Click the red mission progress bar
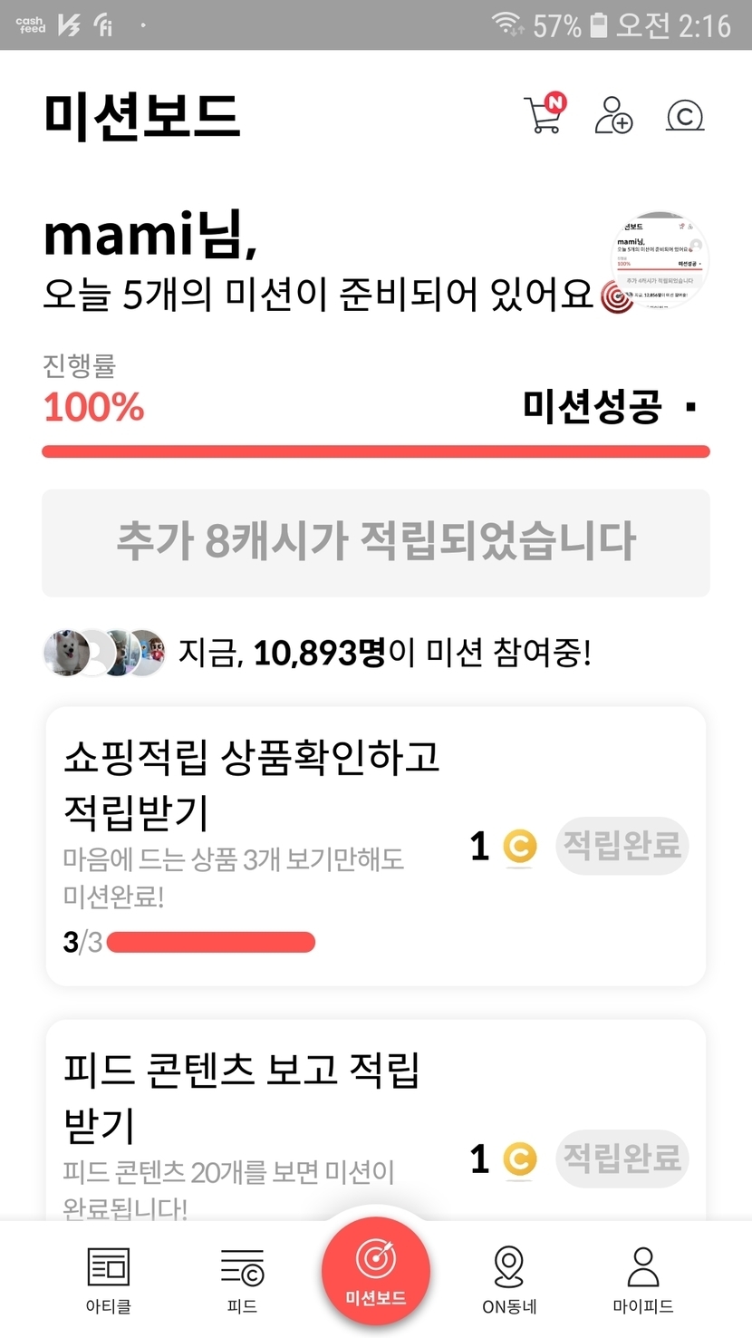 [375, 451]
